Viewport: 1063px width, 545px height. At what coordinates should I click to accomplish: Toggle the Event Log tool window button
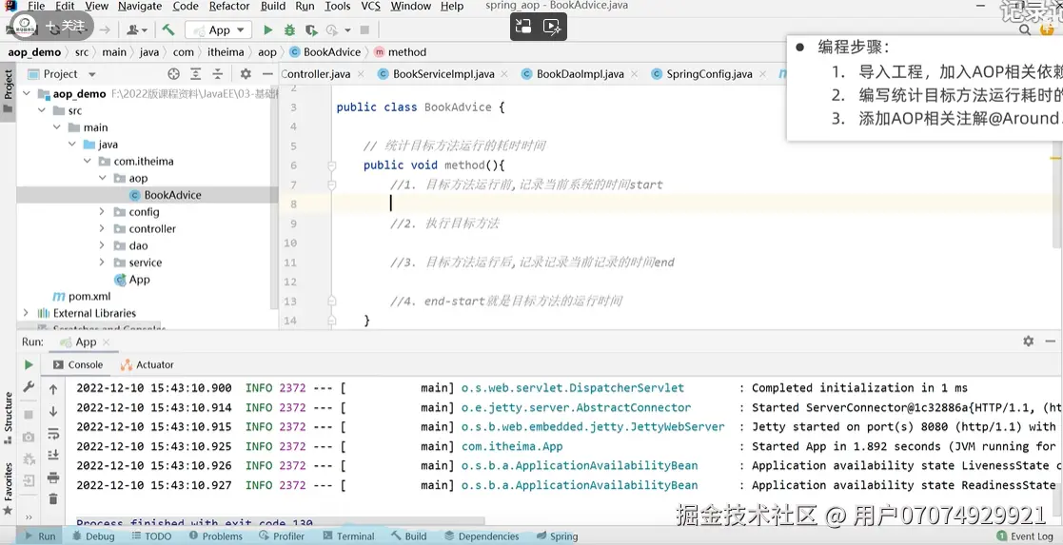[x=1025, y=536]
